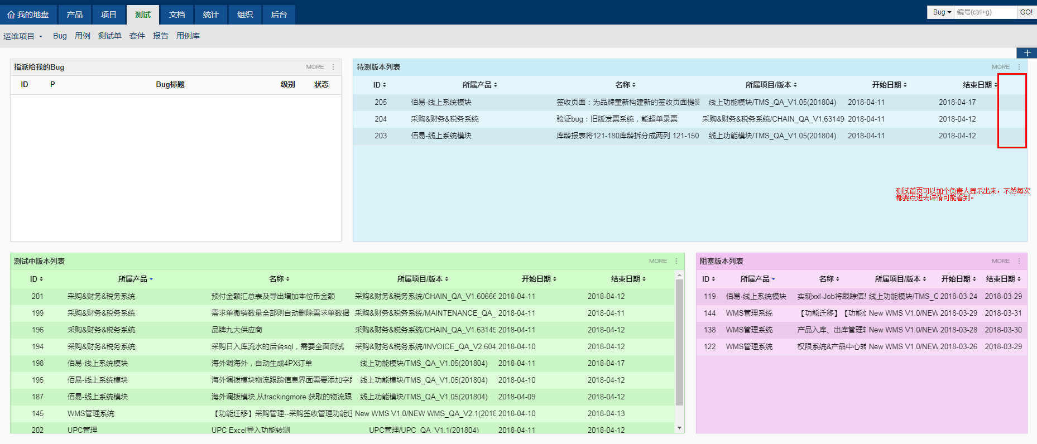Click MORE link in 指派给我的Bug panel
The width and height of the screenshot is (1037, 444).
tap(315, 67)
